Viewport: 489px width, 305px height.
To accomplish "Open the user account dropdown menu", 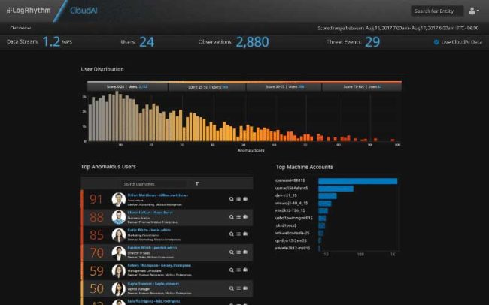I will click(x=473, y=11).
